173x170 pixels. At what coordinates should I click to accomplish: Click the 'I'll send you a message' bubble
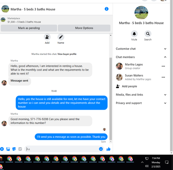71,137
